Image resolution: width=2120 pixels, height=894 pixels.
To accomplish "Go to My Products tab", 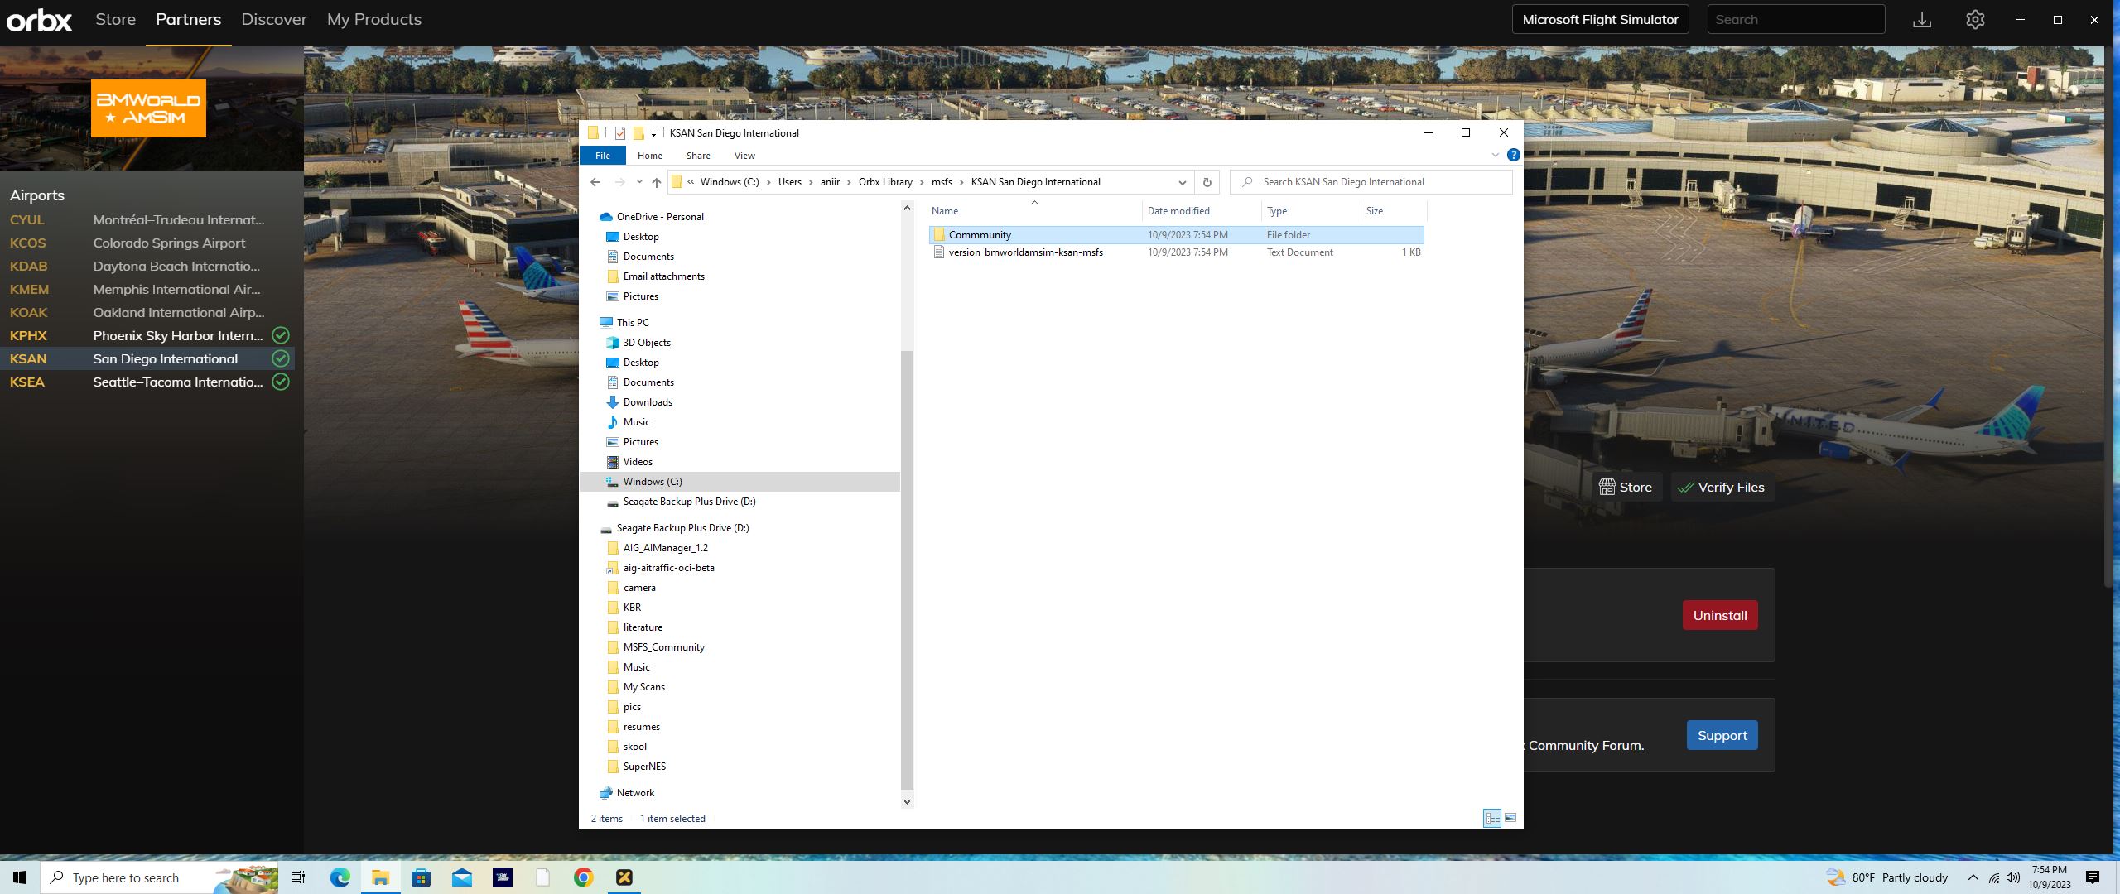I will (374, 20).
